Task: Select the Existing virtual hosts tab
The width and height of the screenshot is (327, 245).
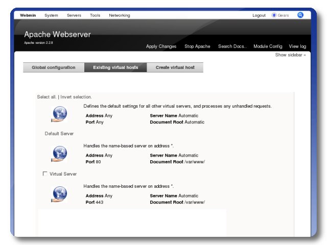Action: 115,67
